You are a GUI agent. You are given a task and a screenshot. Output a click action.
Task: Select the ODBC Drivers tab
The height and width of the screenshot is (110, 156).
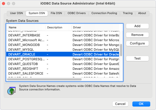tap(76, 13)
